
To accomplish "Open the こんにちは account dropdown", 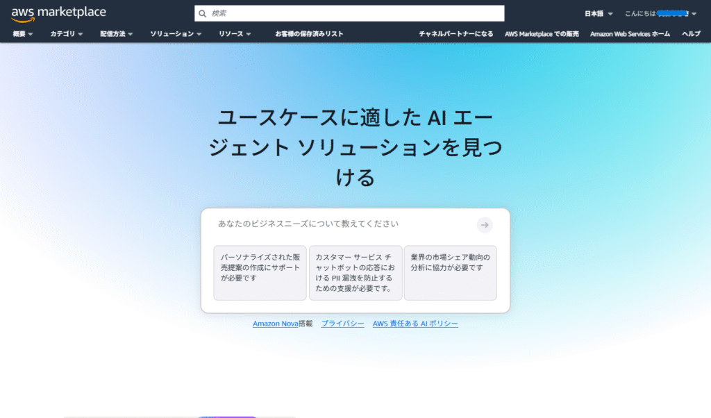I will [661, 14].
